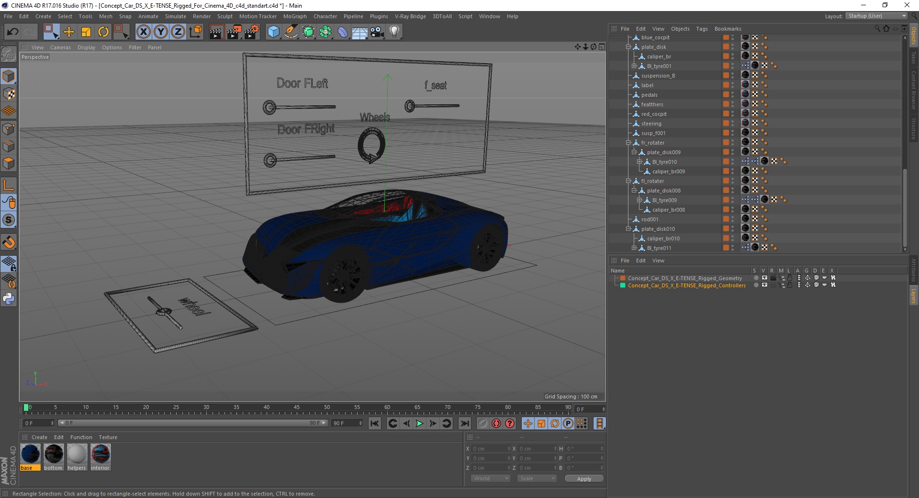Open the Takes side tab
The height and width of the screenshot is (498, 919).
point(914,57)
